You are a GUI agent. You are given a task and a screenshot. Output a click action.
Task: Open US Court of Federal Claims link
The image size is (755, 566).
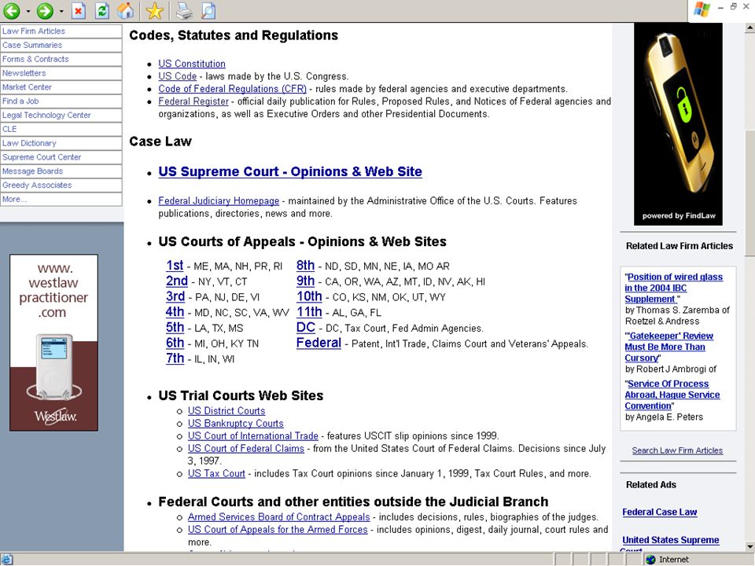[245, 448]
